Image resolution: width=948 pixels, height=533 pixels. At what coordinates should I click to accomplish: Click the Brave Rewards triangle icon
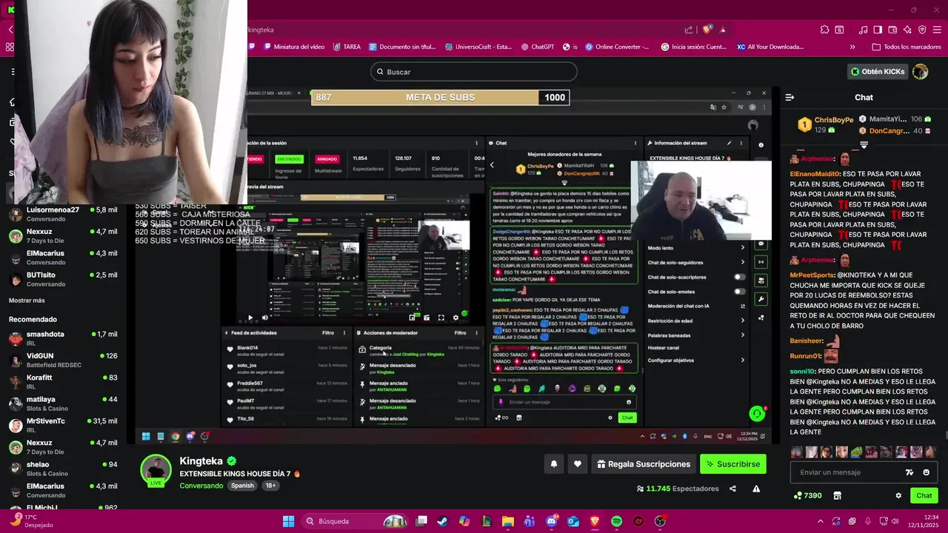click(x=722, y=30)
